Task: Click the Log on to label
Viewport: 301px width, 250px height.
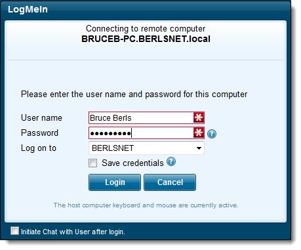Action: pyautogui.click(x=39, y=148)
